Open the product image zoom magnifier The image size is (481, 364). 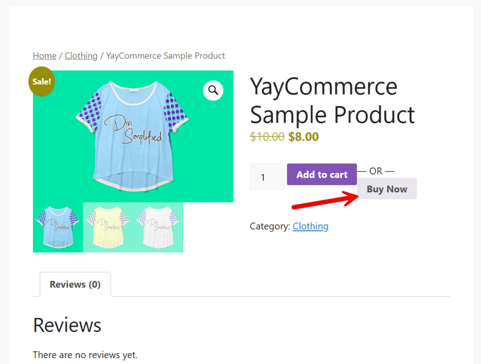pos(213,90)
